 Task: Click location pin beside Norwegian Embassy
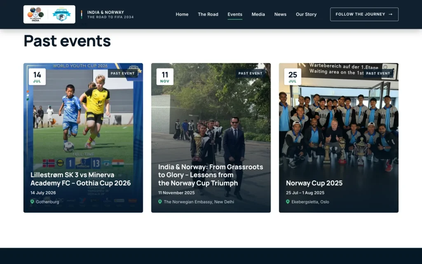click(x=160, y=201)
